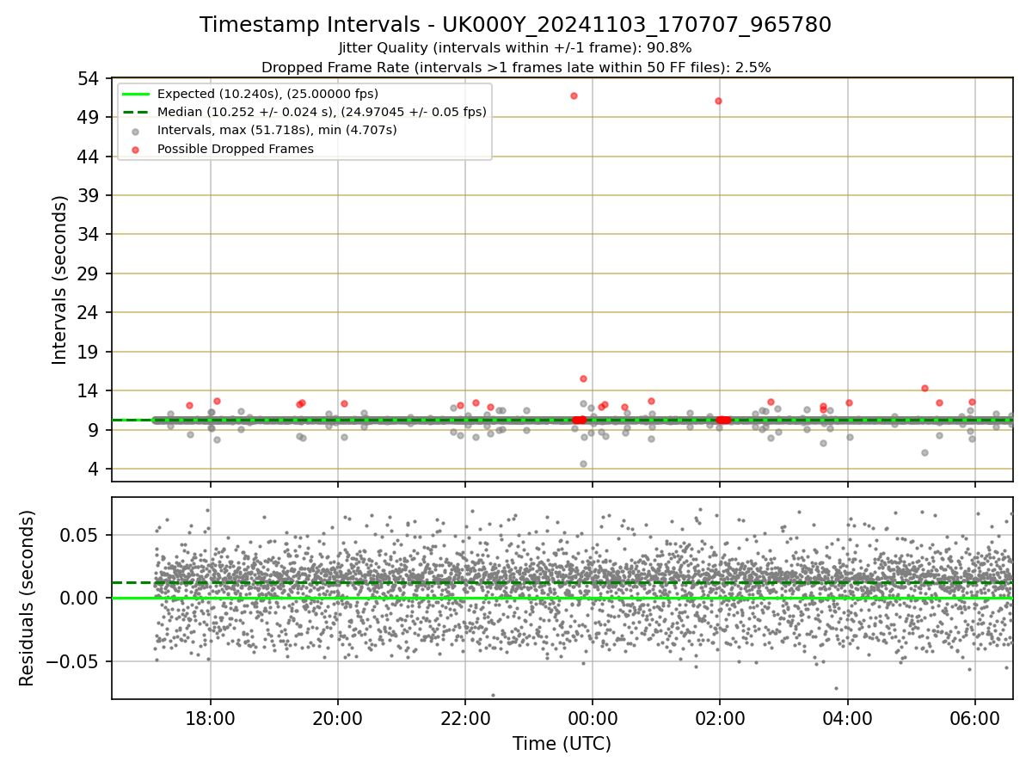This screenshot has height=774, width=1032.
Task: Click the "Median (10.252 +/- 0.024 s)" legend entry
Action: tap(322, 112)
